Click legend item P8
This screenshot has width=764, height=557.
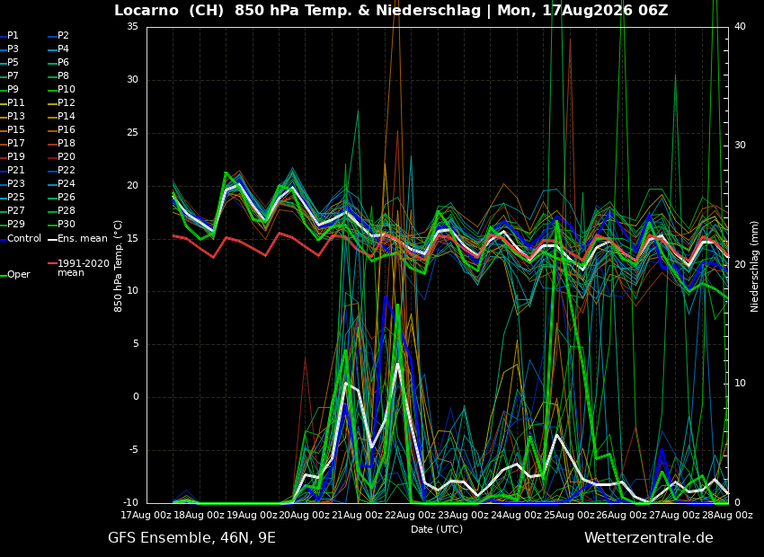58,76
